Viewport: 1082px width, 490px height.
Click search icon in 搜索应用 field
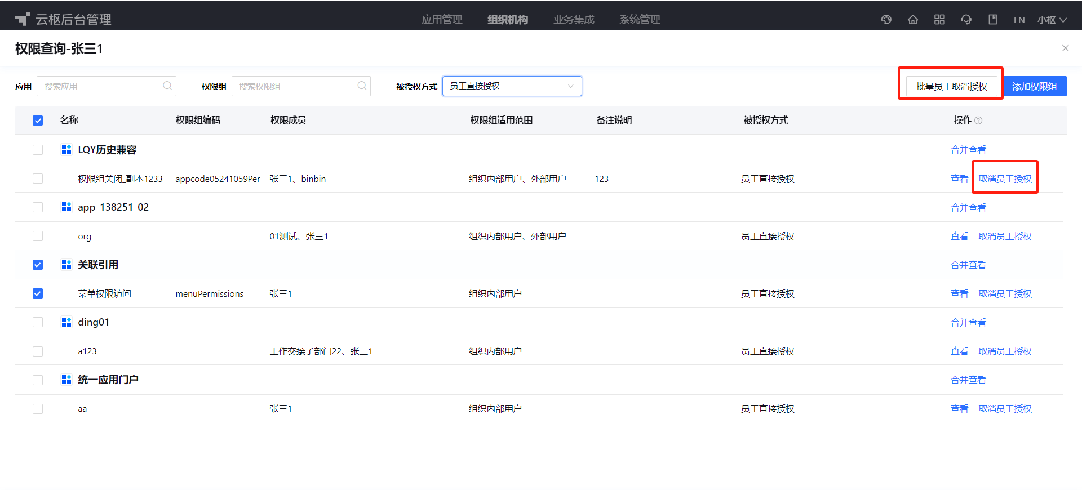pos(167,86)
